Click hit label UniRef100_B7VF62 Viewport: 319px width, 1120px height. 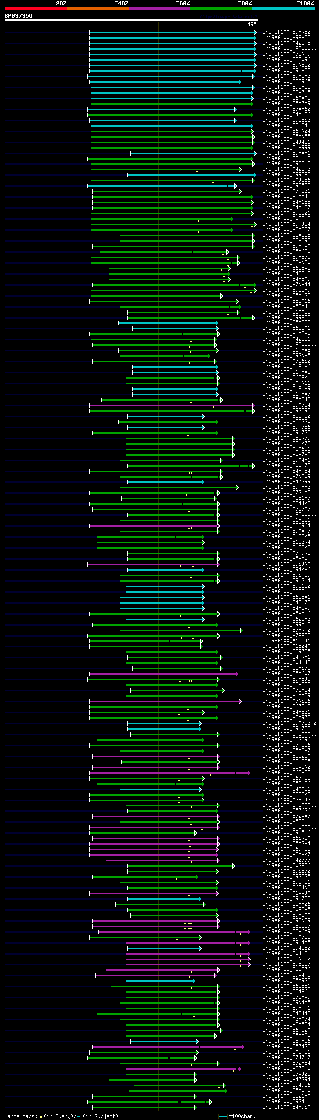click(x=286, y=109)
